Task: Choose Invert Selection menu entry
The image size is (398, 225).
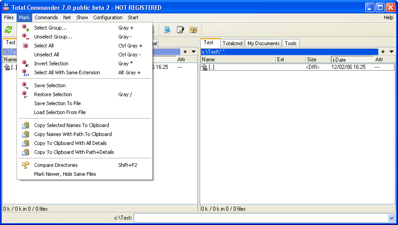Action: click(x=85, y=64)
